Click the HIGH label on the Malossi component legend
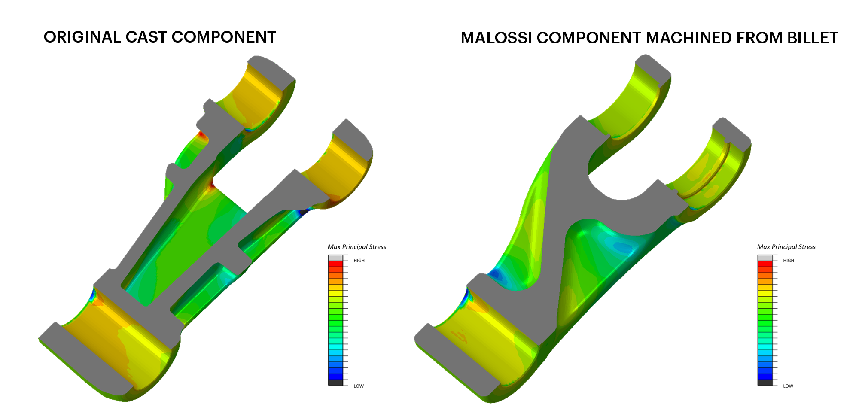This screenshot has width=859, height=410. [789, 261]
